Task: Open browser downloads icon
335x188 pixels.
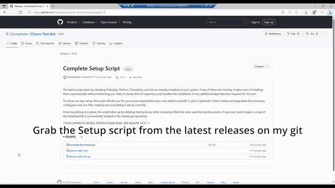Action: point(306,13)
